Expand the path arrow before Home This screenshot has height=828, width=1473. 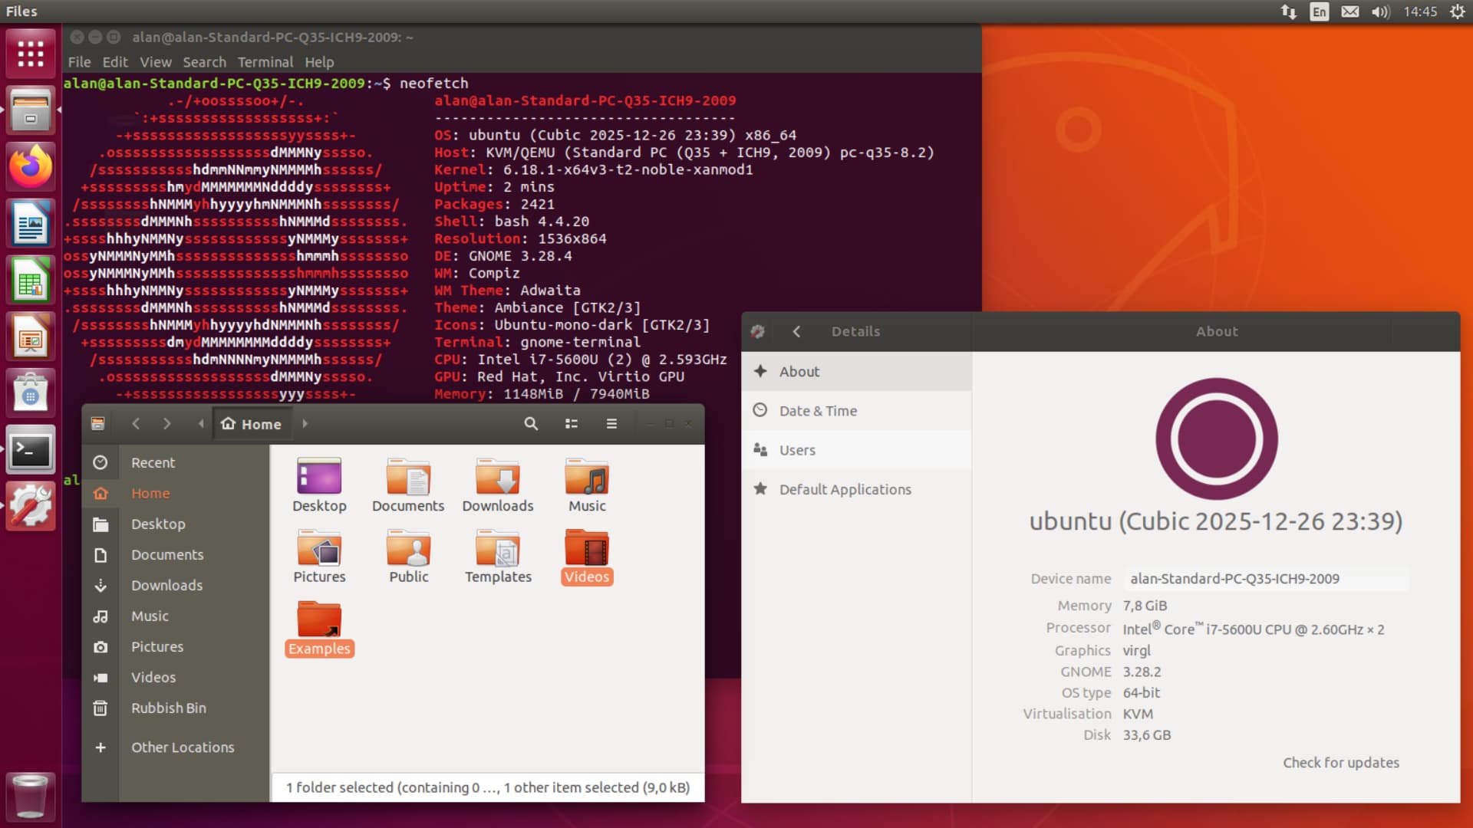coord(201,424)
